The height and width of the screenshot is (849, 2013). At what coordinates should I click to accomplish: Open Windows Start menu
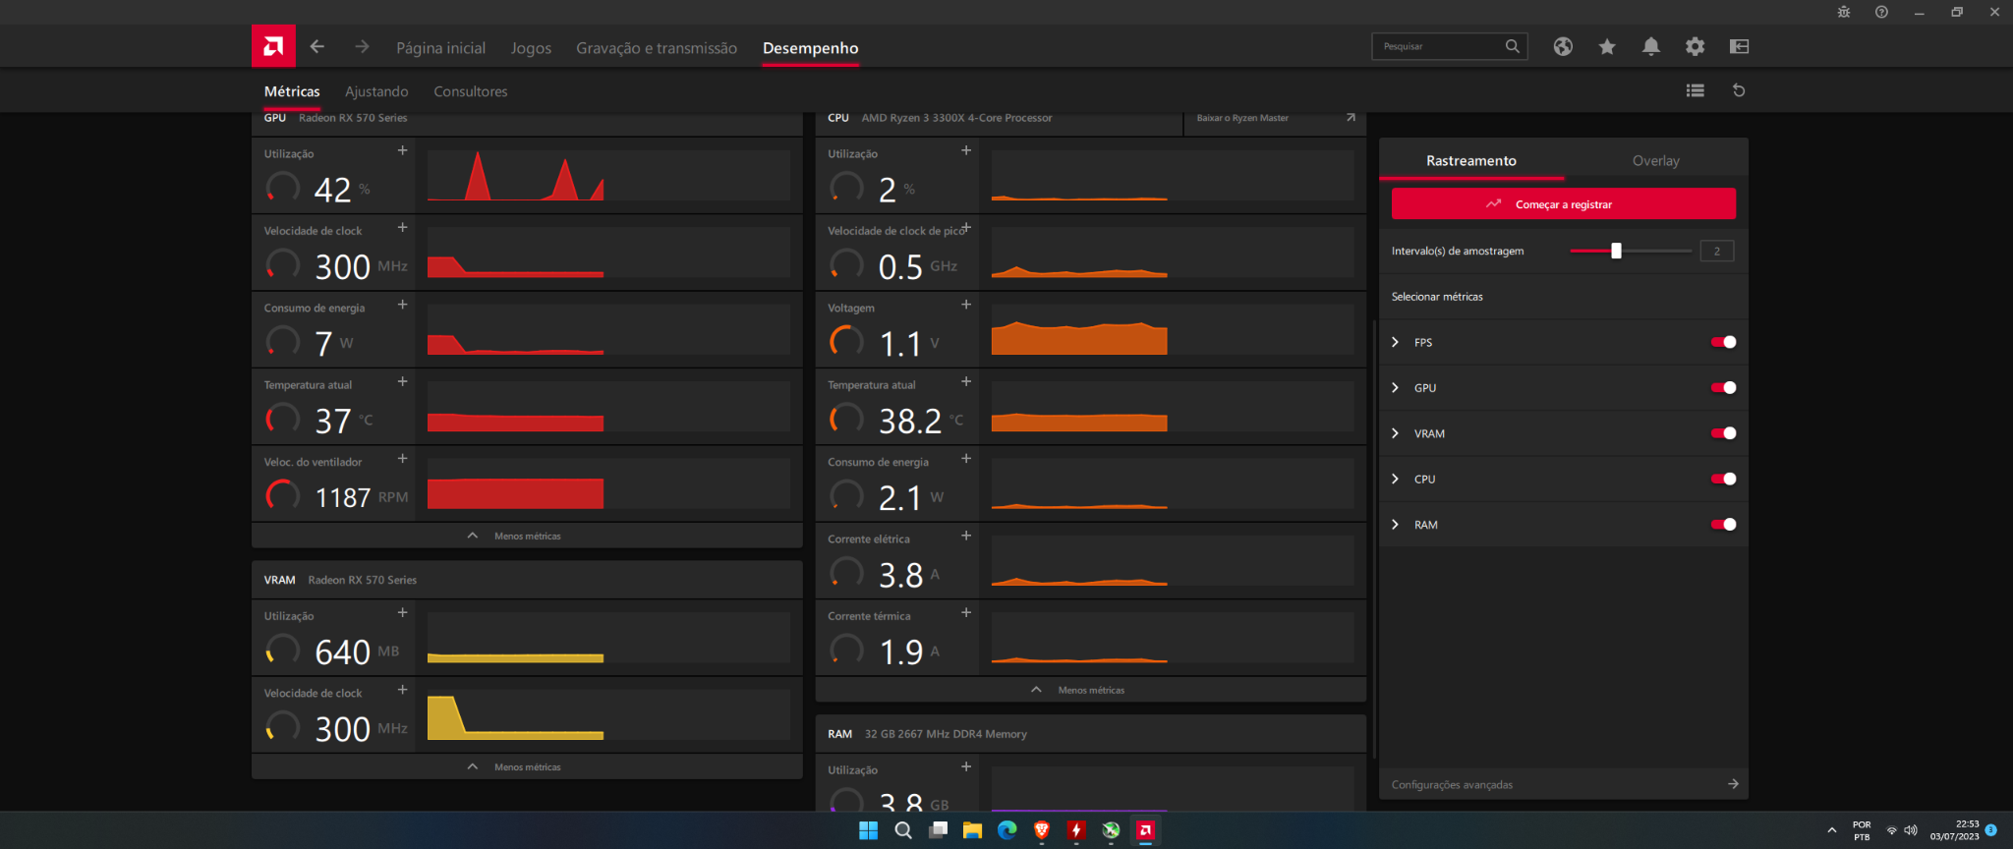pyautogui.click(x=868, y=830)
